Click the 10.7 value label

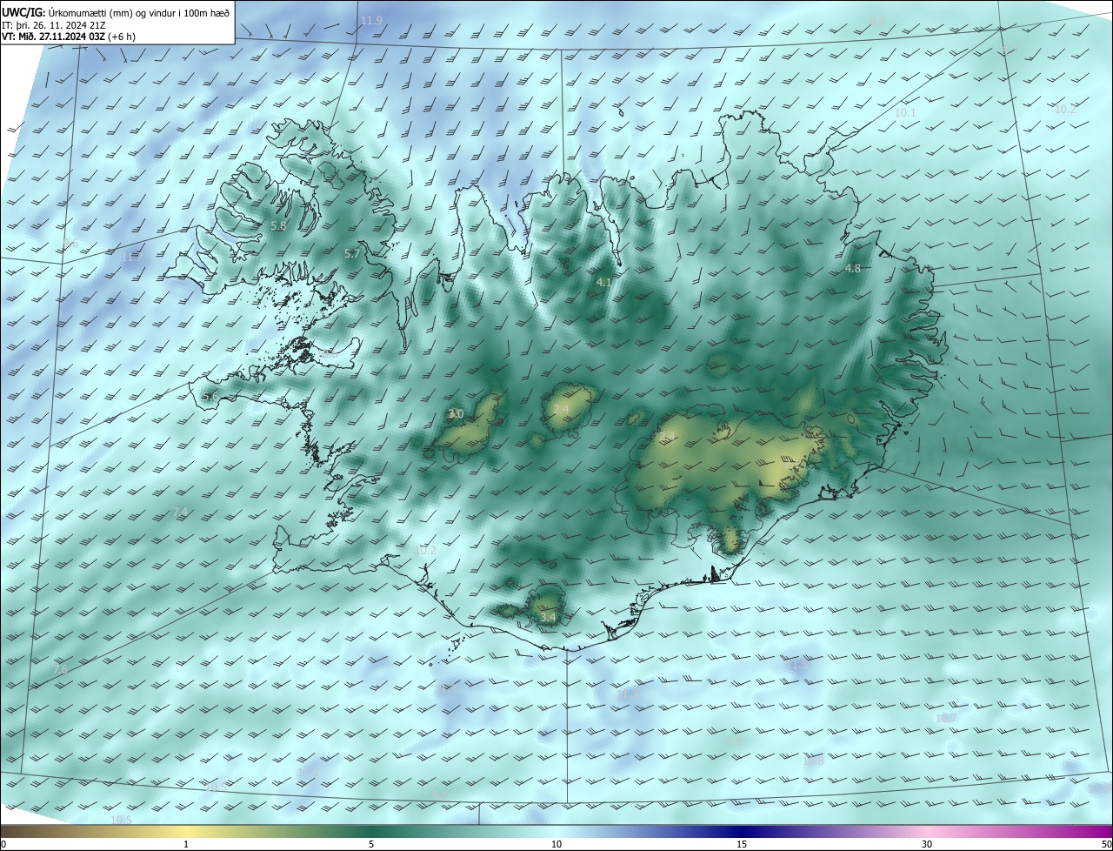click(945, 718)
